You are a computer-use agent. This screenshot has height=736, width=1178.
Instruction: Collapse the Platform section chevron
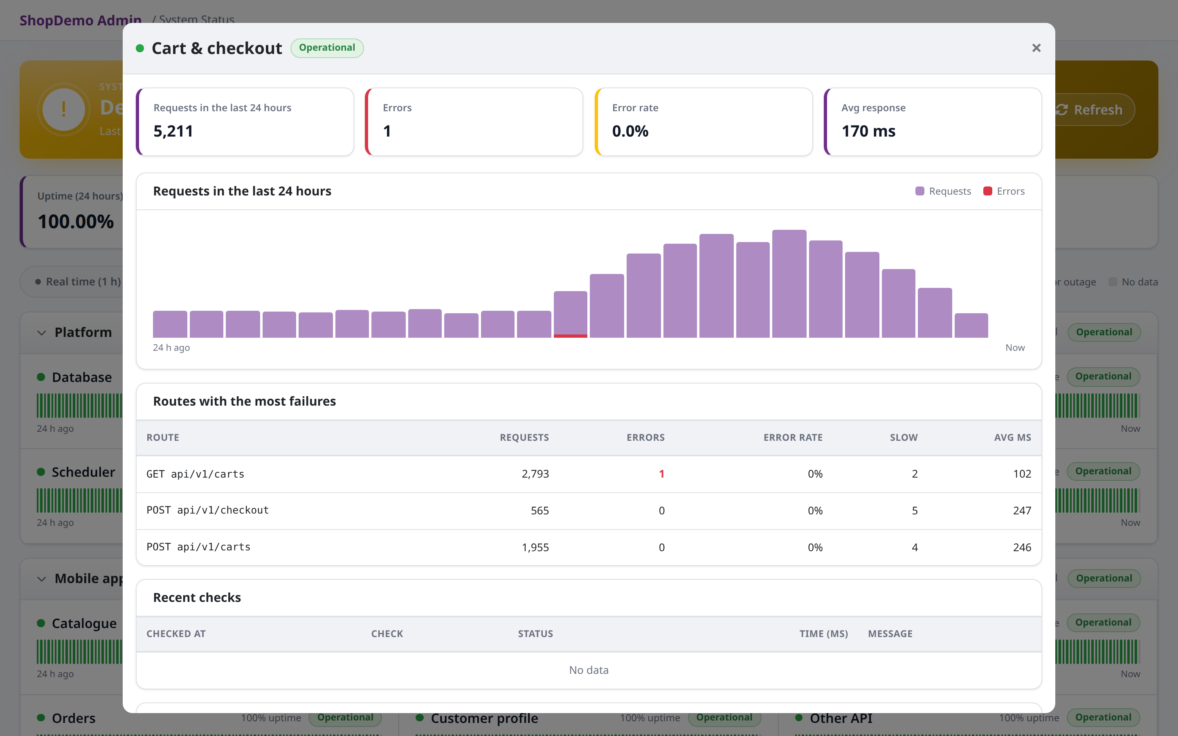tap(42, 332)
